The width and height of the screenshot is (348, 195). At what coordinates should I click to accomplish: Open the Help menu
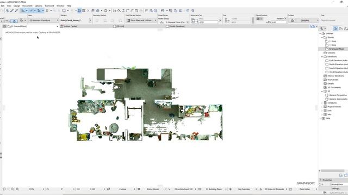tap(69, 6)
